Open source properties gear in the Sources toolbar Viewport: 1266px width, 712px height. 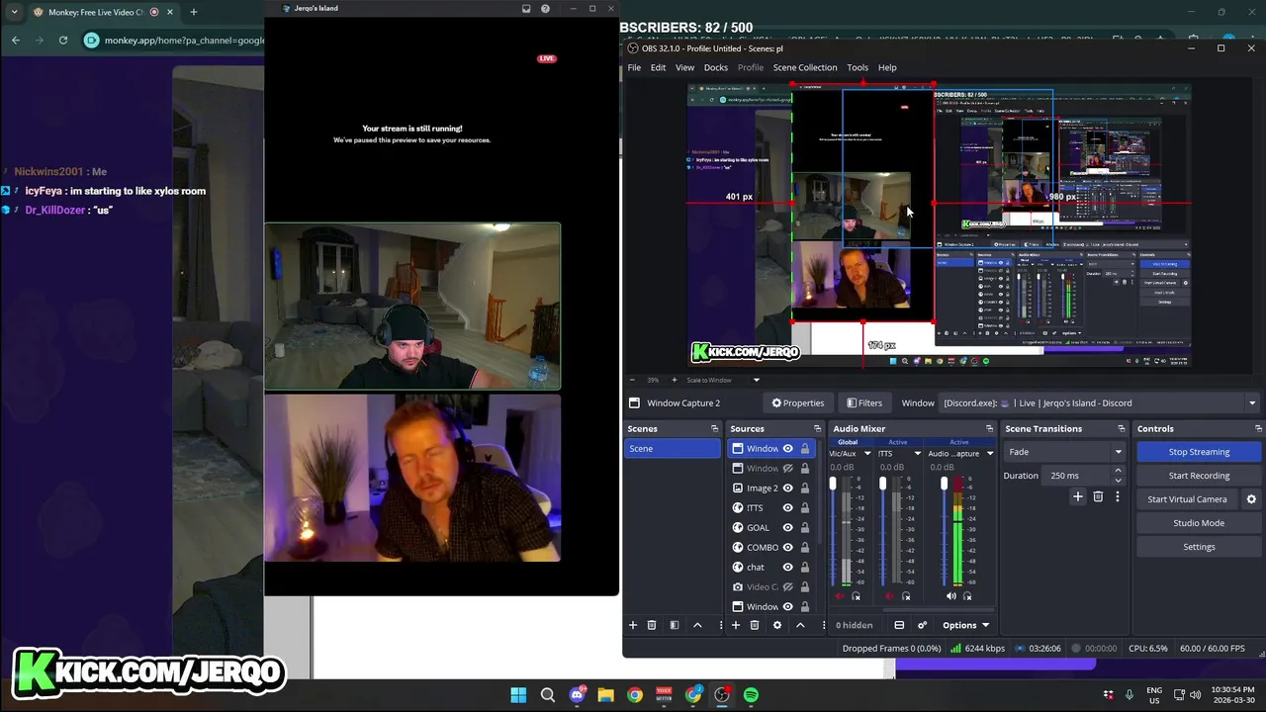pos(777,625)
